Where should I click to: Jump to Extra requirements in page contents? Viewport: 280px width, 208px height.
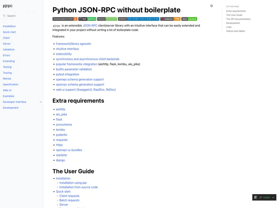[236, 11]
